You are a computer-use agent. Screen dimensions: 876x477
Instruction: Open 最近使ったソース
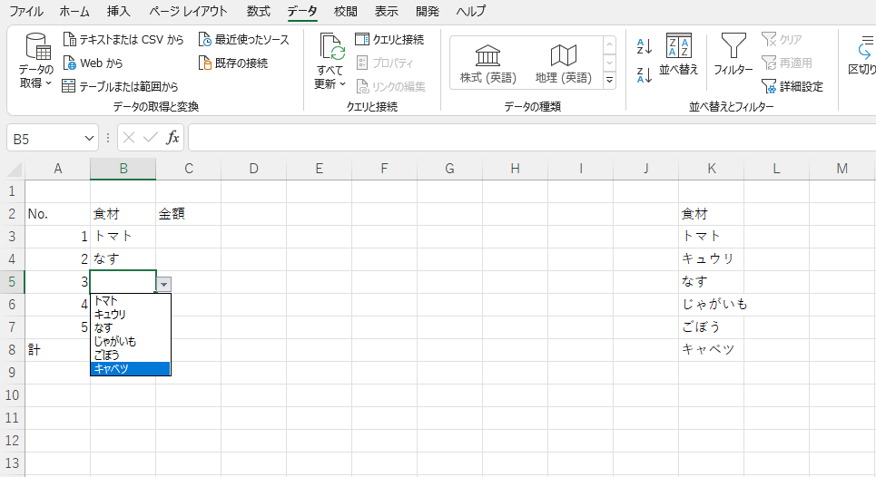pyautogui.click(x=244, y=40)
